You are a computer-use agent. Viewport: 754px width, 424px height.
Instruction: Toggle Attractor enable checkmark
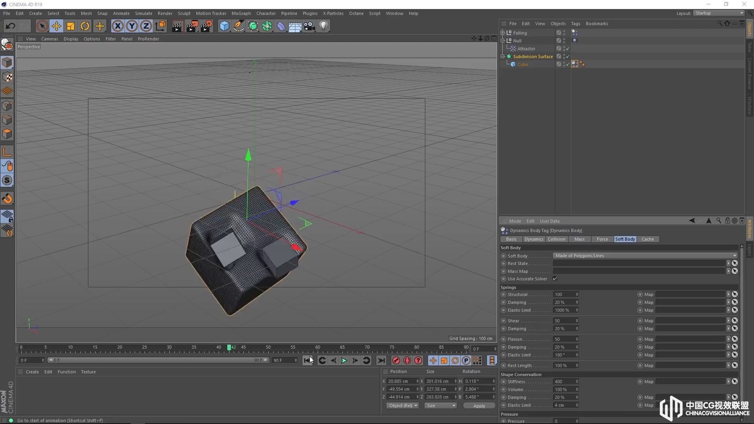(567, 49)
